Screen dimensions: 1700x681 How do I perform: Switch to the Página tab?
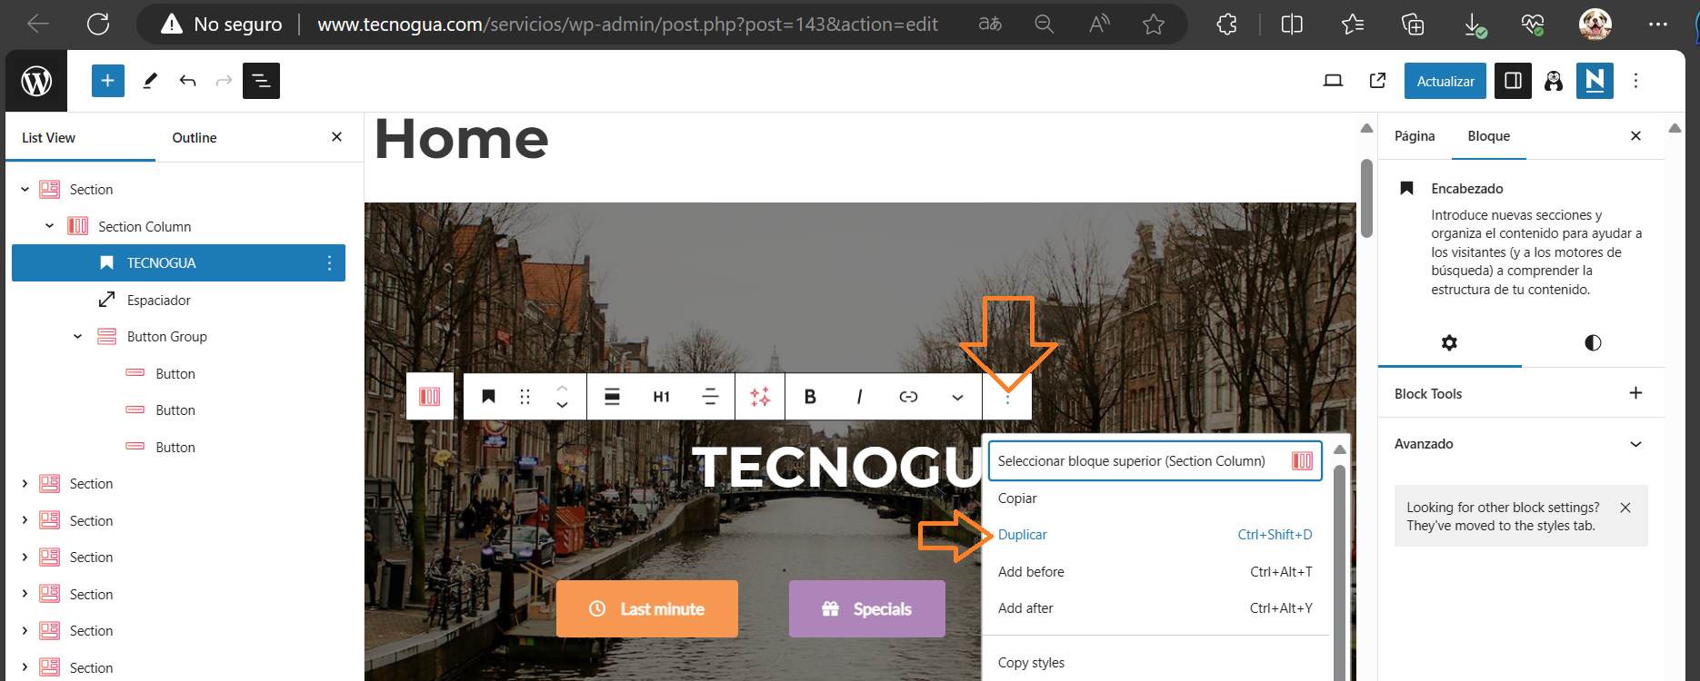[1415, 136]
